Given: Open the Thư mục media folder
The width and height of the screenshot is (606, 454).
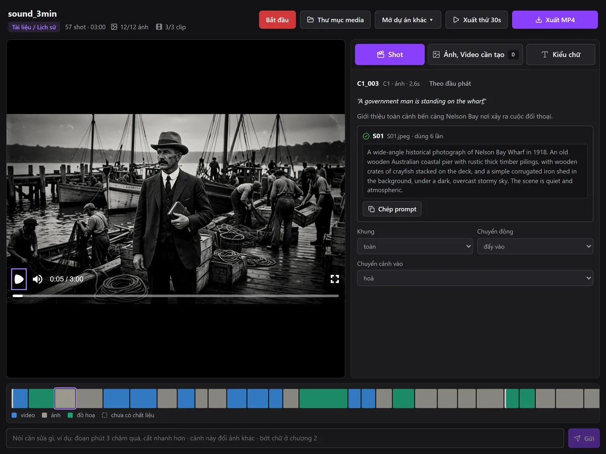Looking at the screenshot, I should tap(335, 20).
